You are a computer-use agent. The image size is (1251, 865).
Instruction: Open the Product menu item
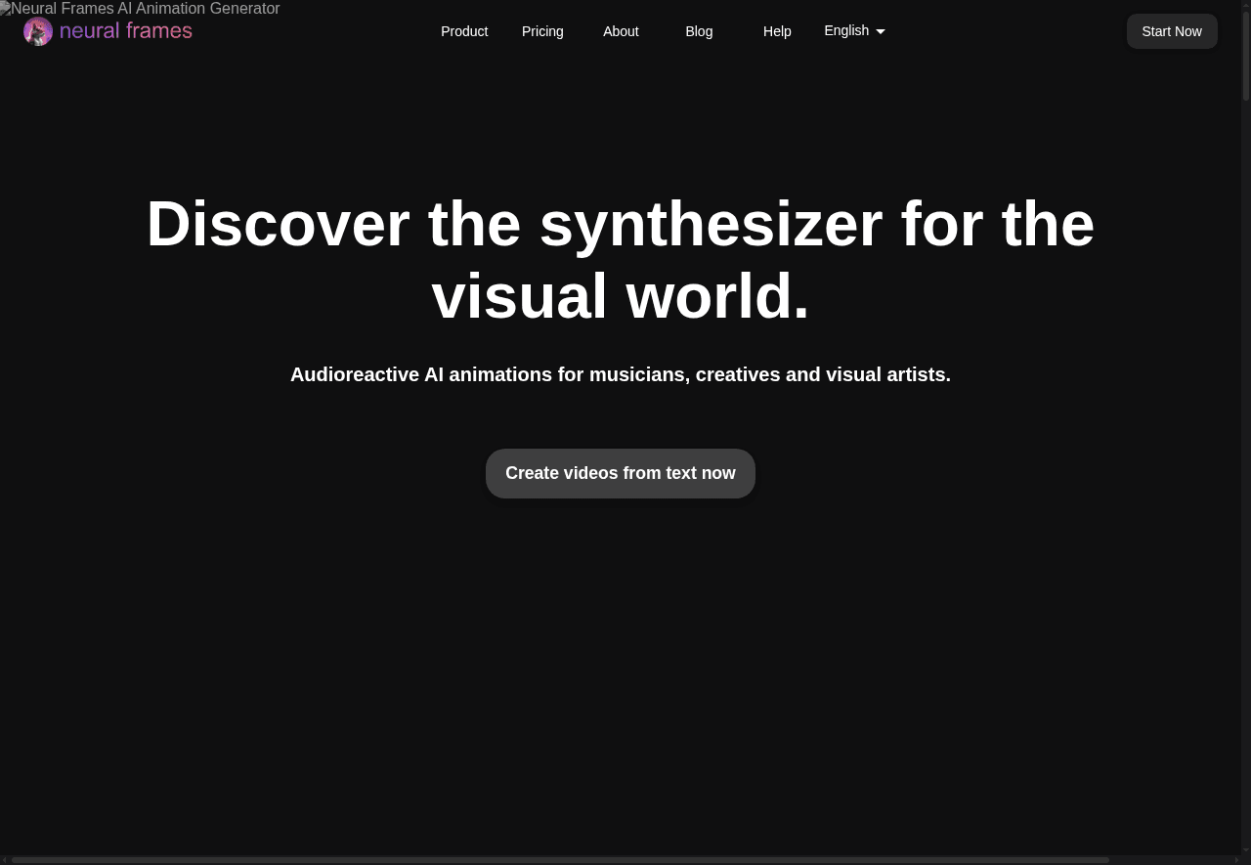(464, 31)
